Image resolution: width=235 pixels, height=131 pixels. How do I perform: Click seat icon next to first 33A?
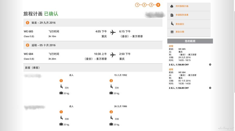pos(61,86)
